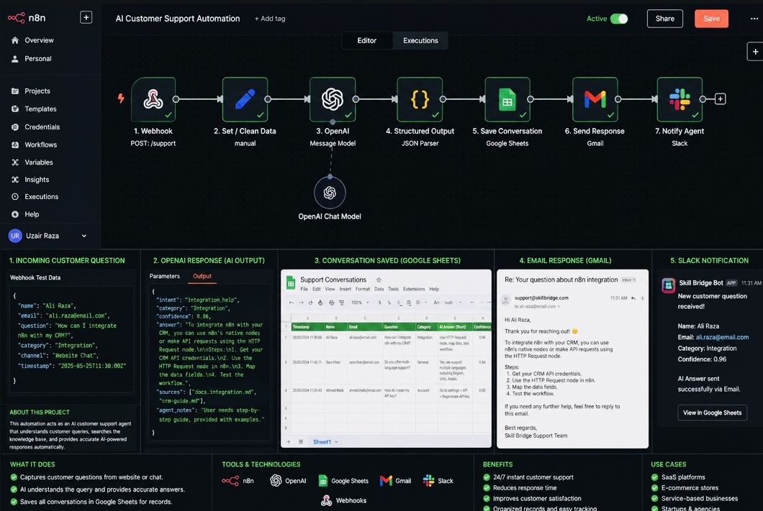
Task: Open the Insert menu in Google Sheets
Action: point(345,289)
